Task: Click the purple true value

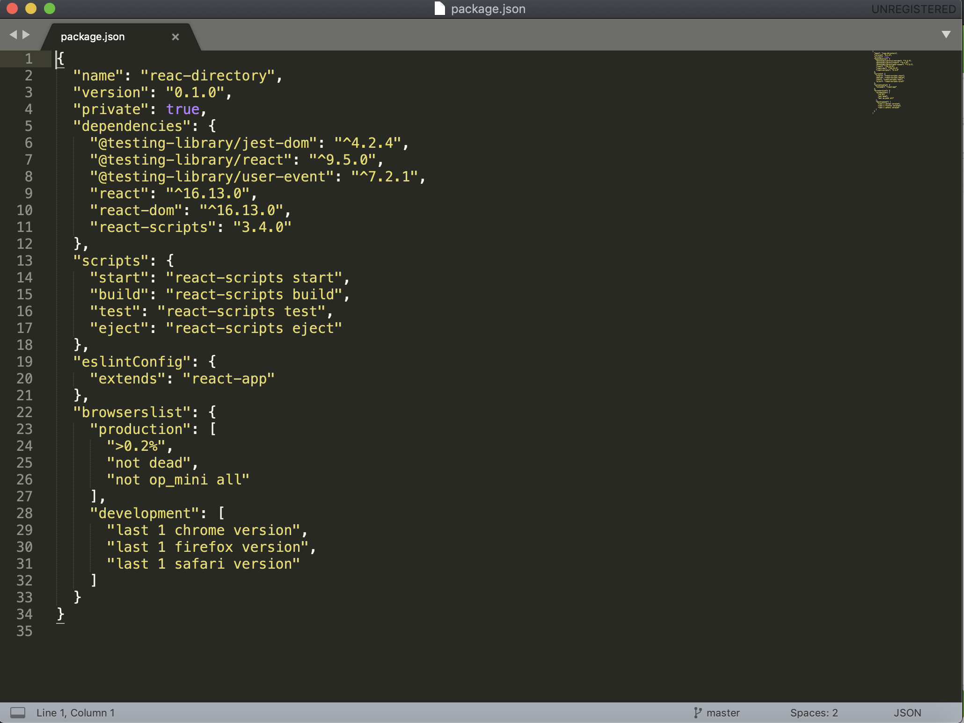Action: 183,109
